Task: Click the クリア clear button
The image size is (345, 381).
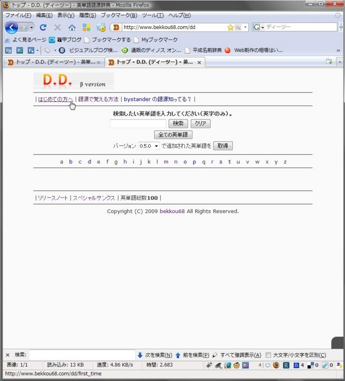Action: pyautogui.click(x=200, y=123)
